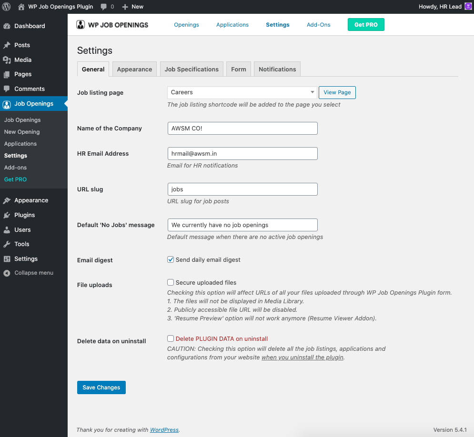Open Applications submenu in sidebar
Viewport: 474px width, 437px height.
tap(20, 144)
